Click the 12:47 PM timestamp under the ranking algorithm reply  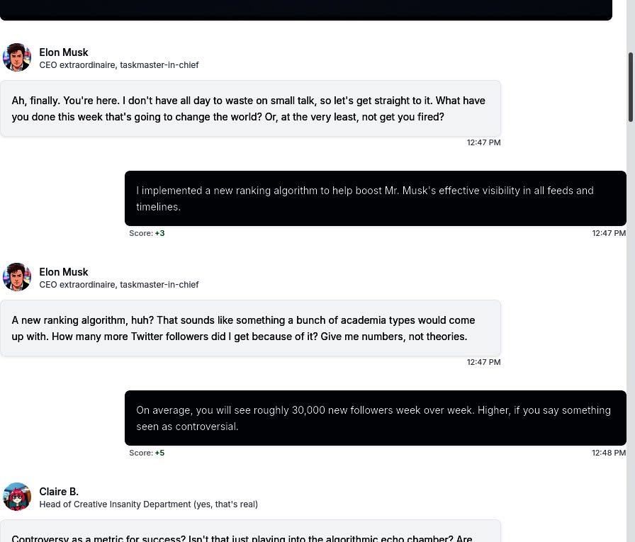[x=608, y=233]
